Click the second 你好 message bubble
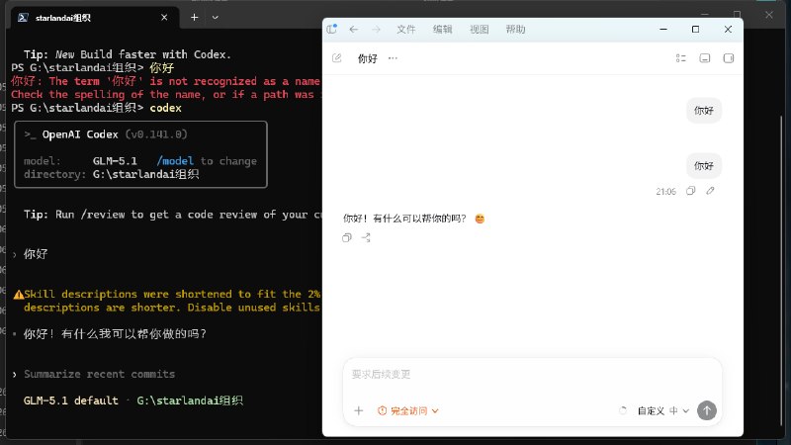791x445 pixels. (x=704, y=165)
